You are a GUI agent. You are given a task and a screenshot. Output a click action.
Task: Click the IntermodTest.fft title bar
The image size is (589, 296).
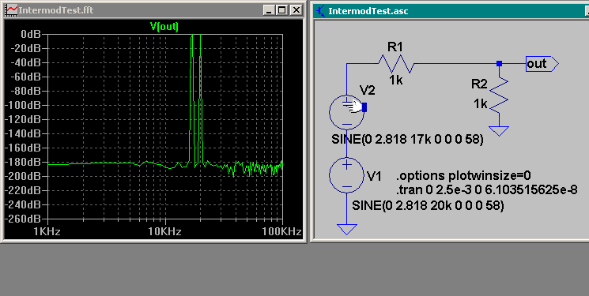pos(153,10)
